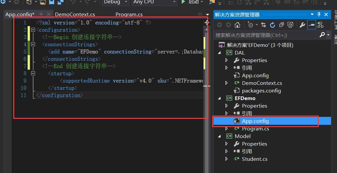Collapse the configuration element fold
The width and height of the screenshot is (337, 173).
33,30
